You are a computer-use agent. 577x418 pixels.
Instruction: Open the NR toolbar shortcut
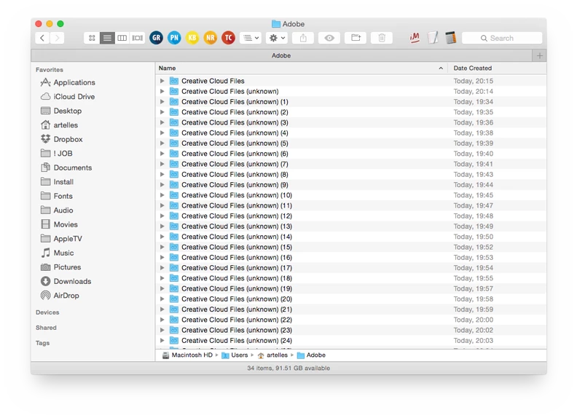(211, 38)
